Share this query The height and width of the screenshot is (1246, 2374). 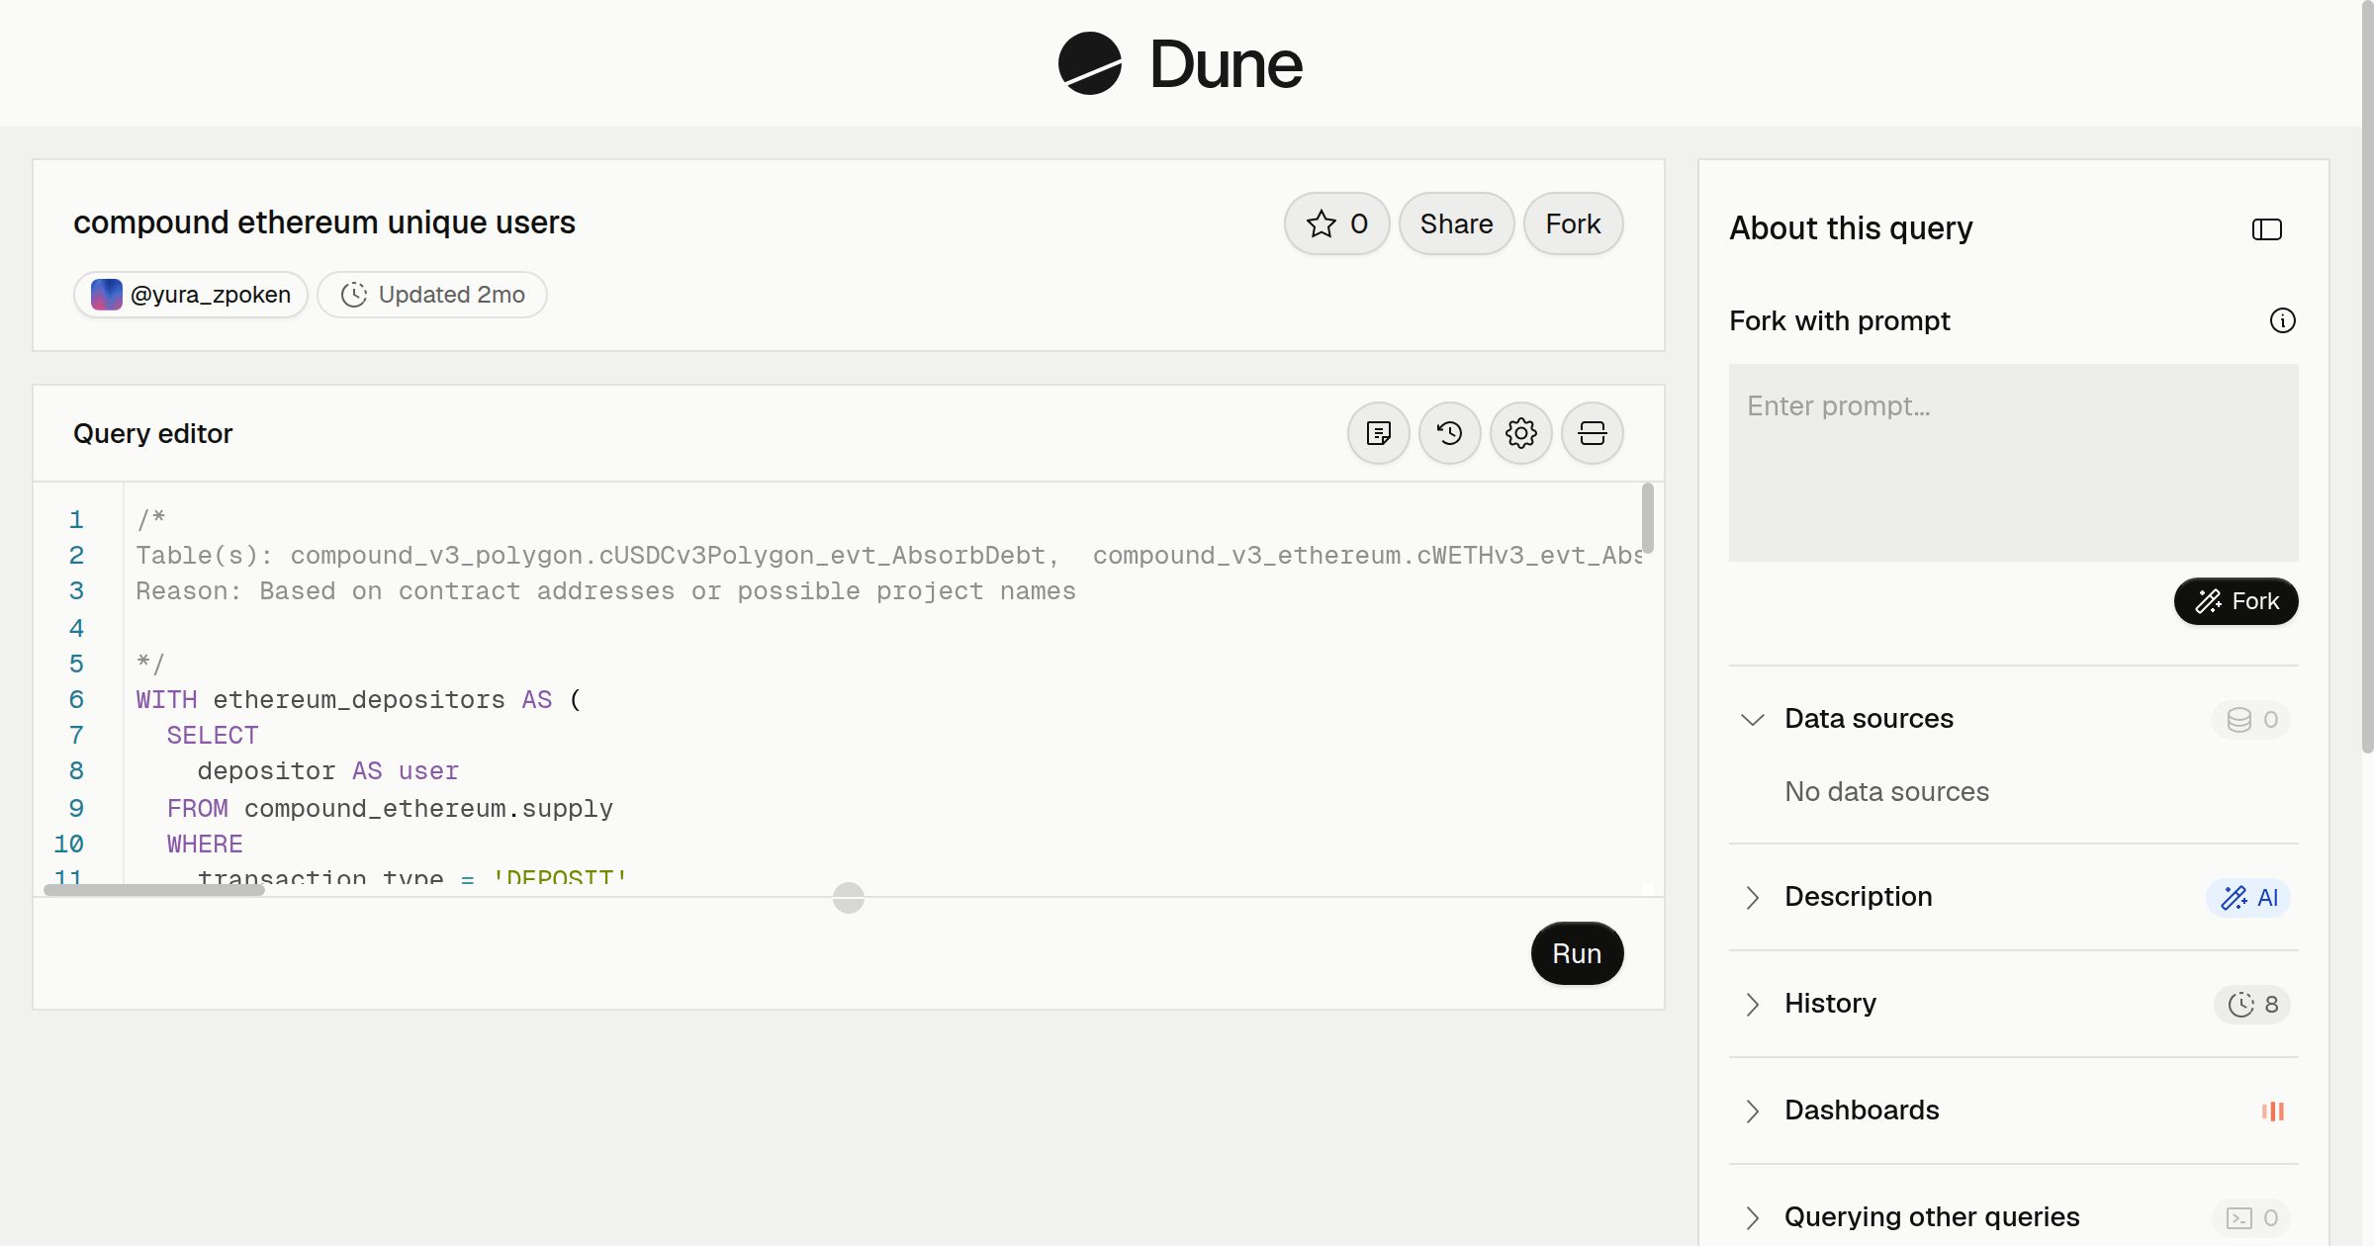(x=1456, y=223)
